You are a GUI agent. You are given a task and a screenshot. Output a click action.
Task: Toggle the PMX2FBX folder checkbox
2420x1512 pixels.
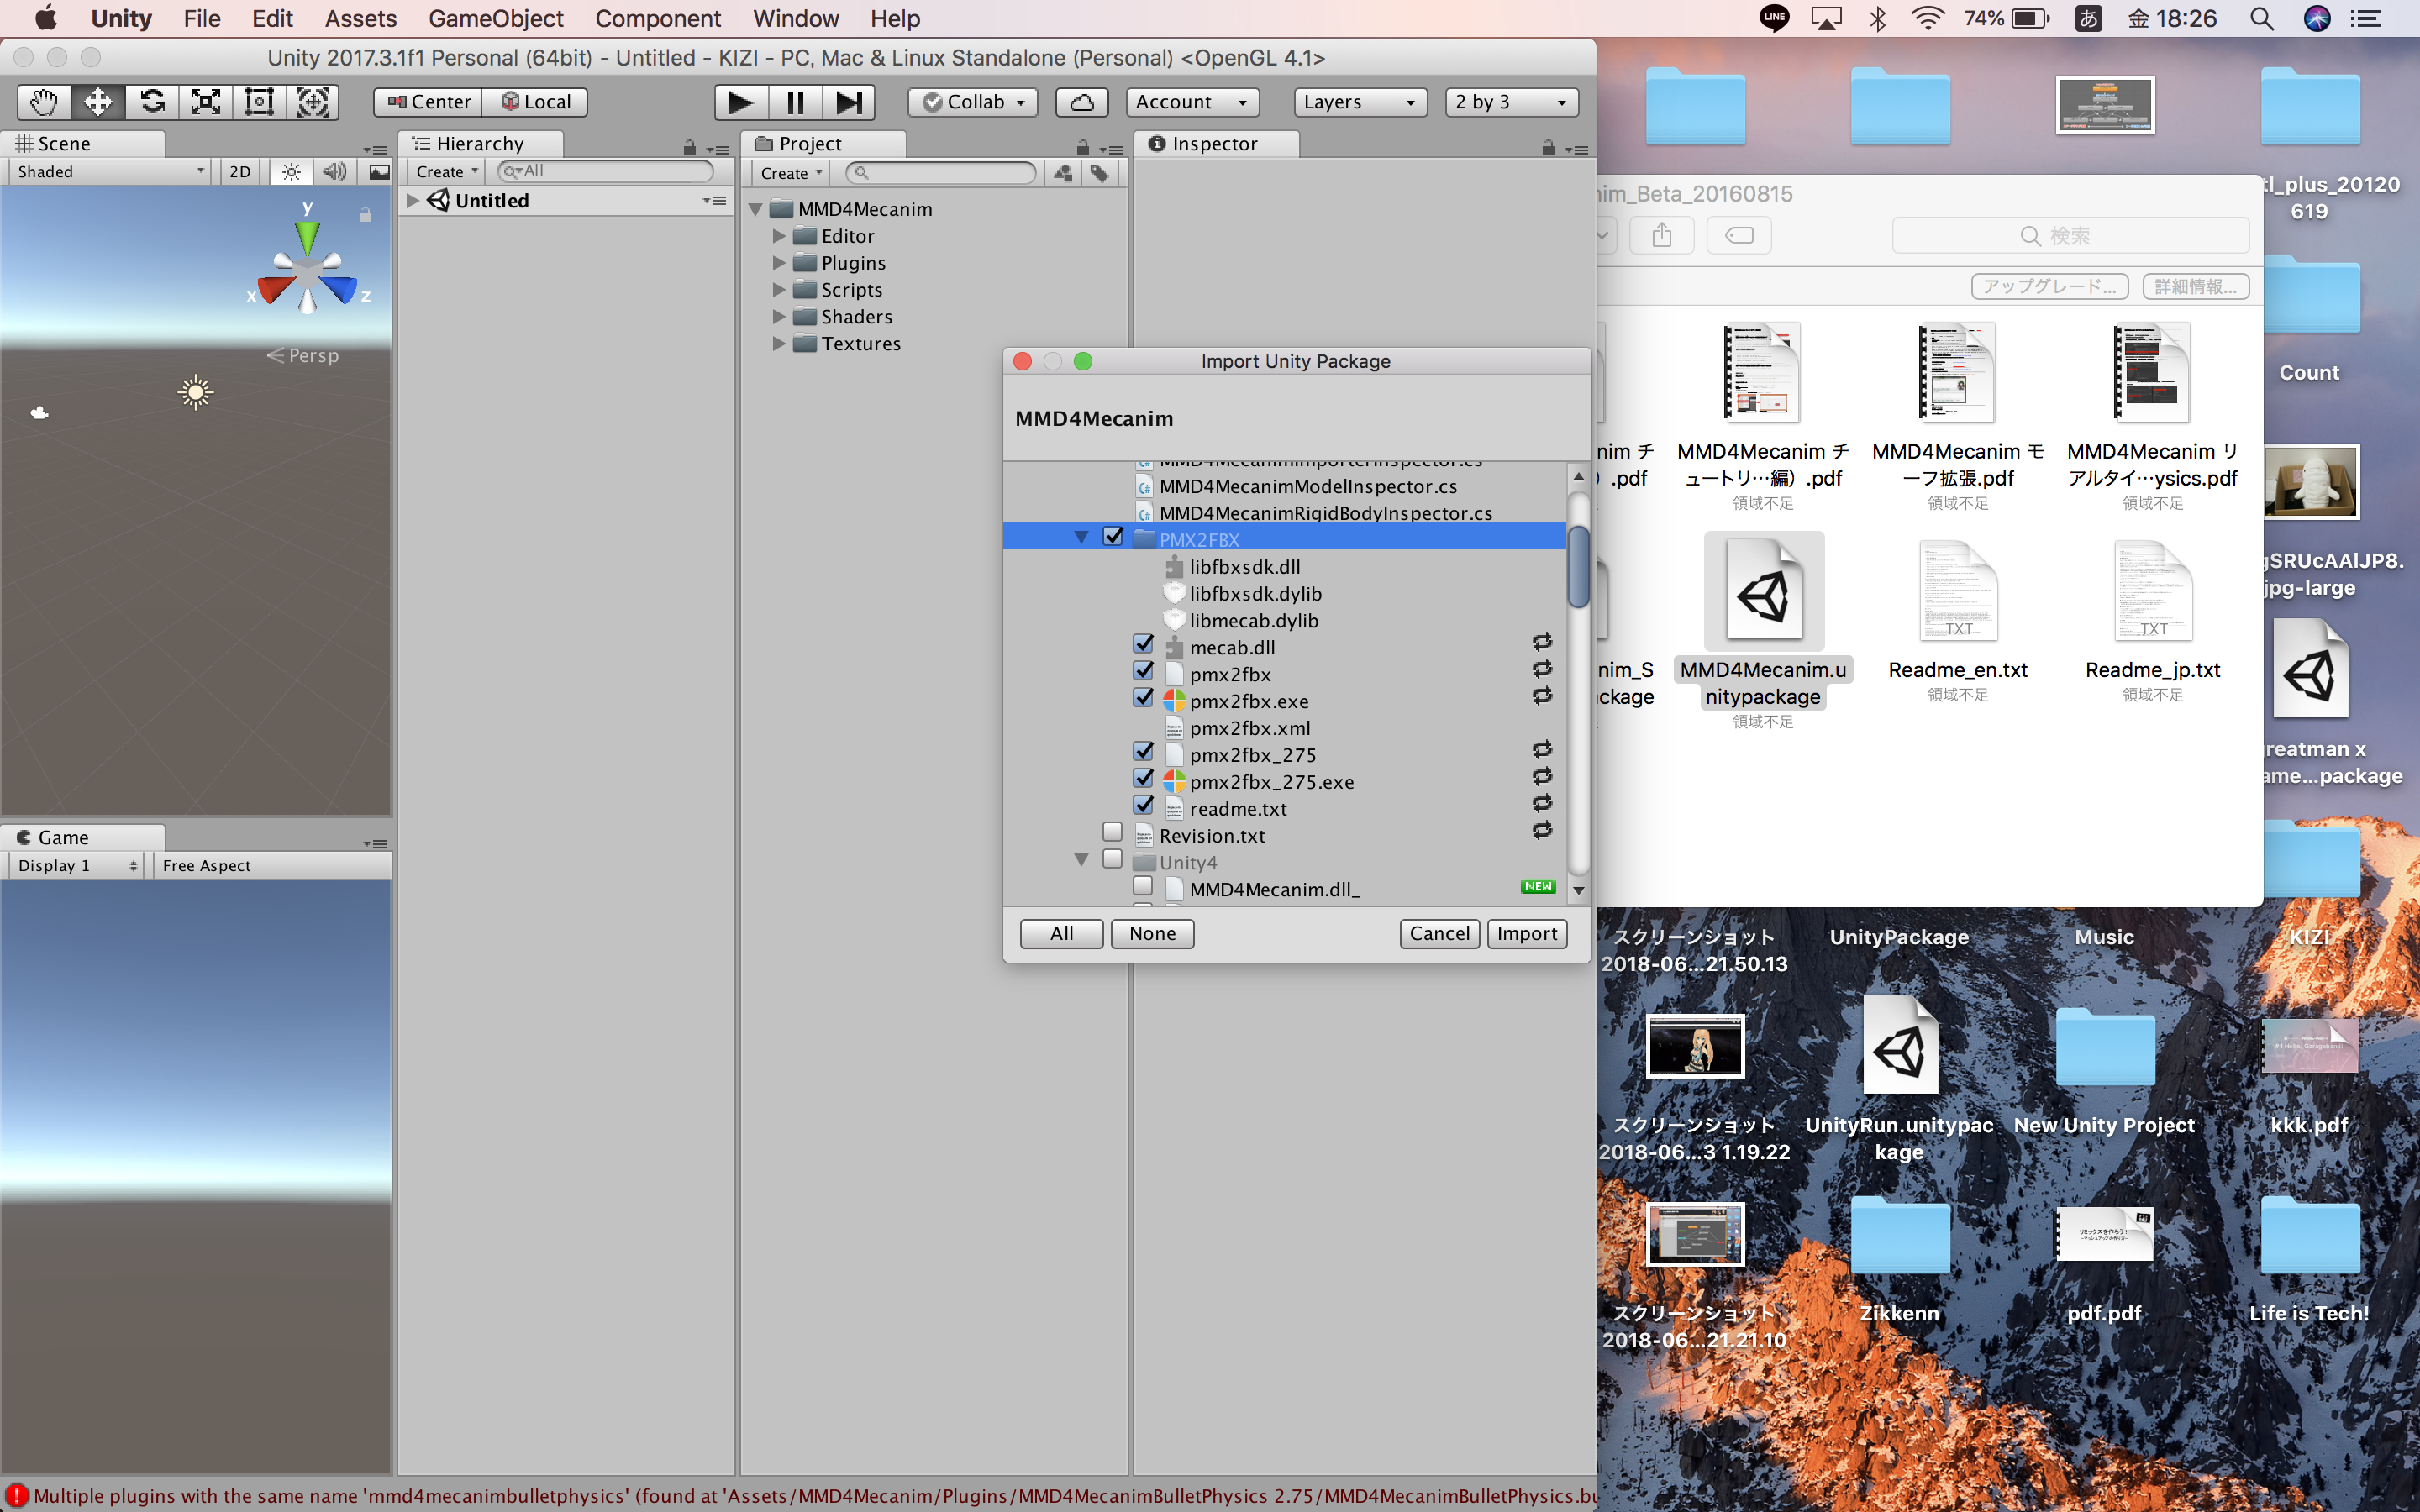click(1113, 537)
